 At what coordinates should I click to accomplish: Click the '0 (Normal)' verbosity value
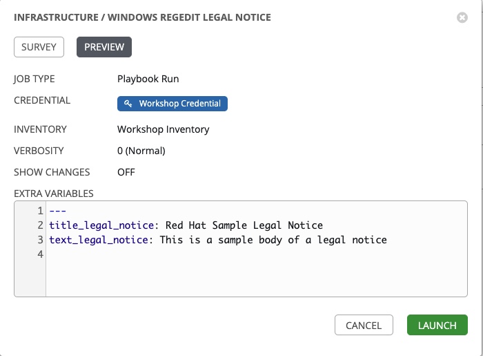(141, 151)
